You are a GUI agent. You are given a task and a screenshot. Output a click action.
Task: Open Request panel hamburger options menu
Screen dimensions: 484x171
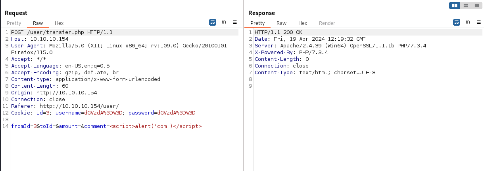click(235, 23)
